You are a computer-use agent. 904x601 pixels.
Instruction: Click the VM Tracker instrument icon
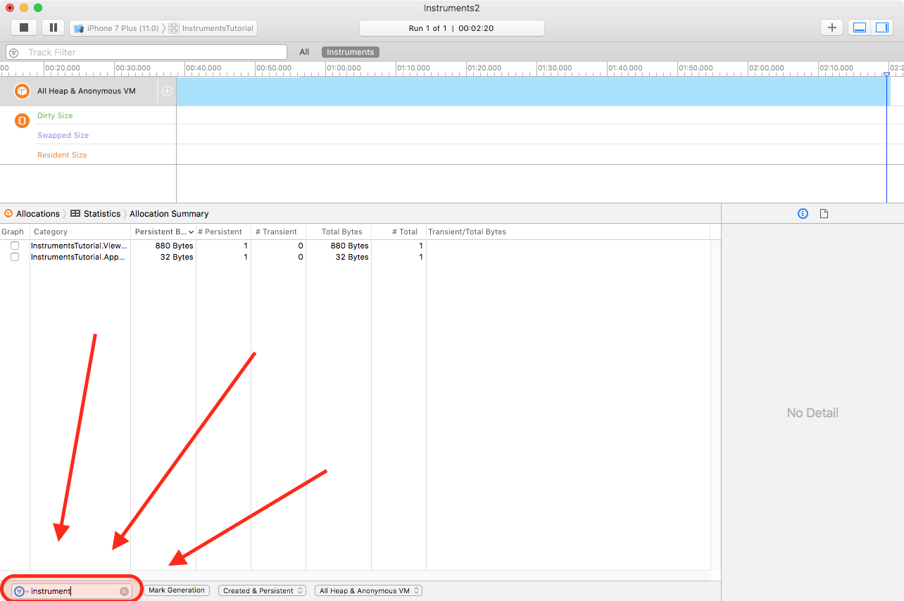23,120
